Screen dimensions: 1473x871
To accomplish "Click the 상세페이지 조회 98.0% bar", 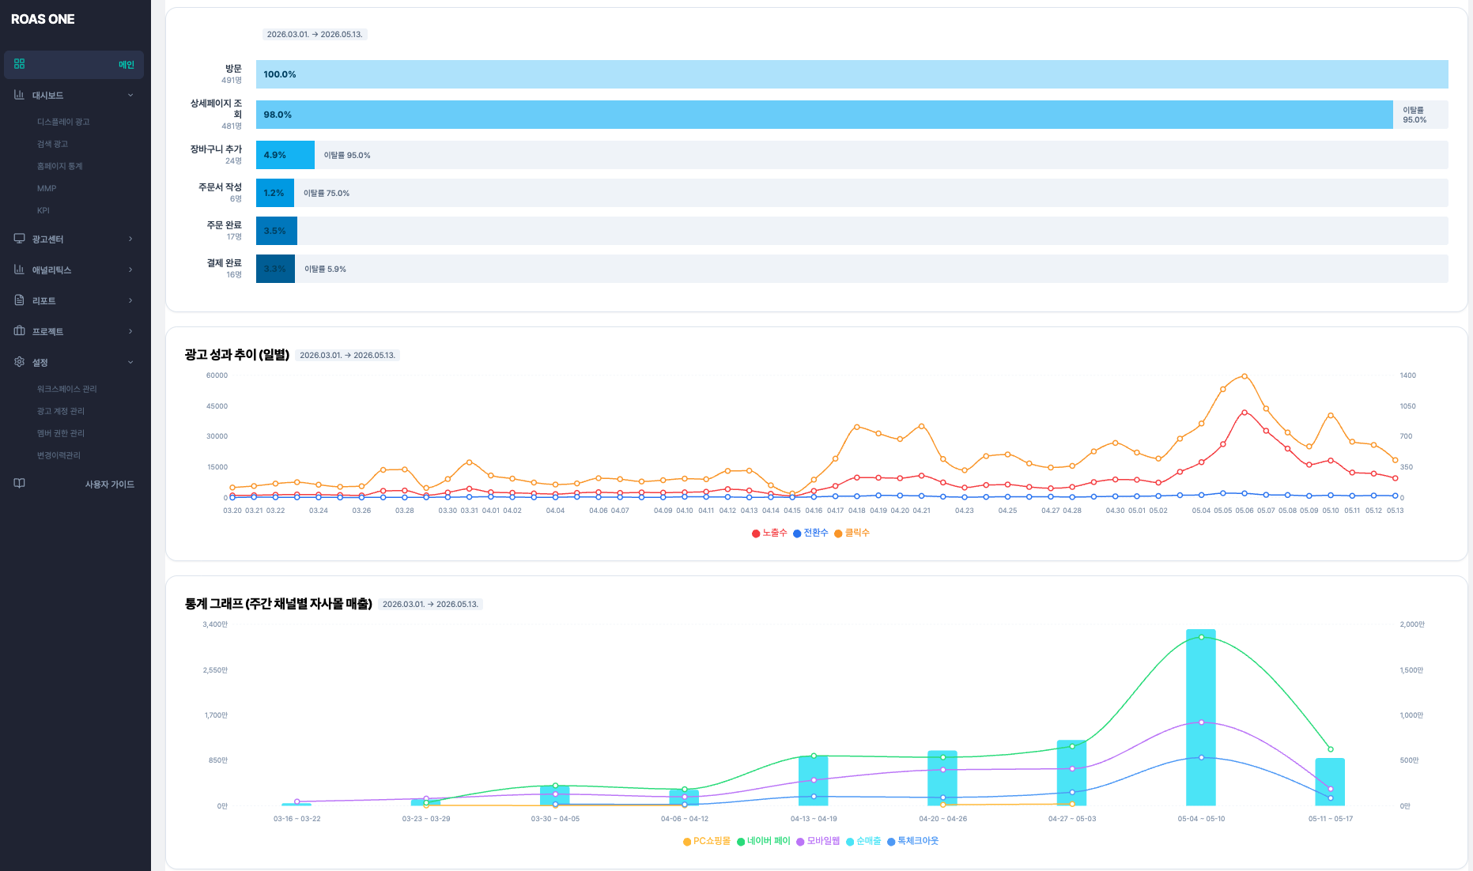I will click(824, 115).
